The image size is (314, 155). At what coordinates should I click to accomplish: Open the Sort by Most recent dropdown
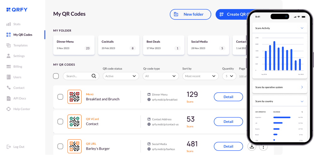point(200,76)
